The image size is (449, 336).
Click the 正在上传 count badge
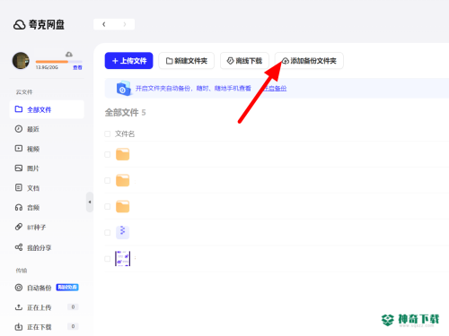(73, 307)
